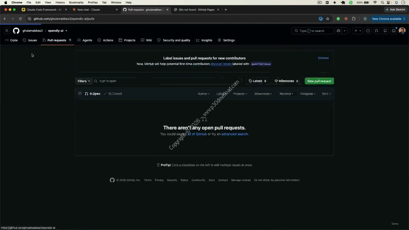Dismiss the new contributors label banner

click(x=323, y=58)
